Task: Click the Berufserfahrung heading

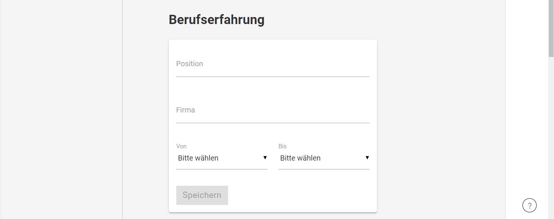Action: pos(217,20)
